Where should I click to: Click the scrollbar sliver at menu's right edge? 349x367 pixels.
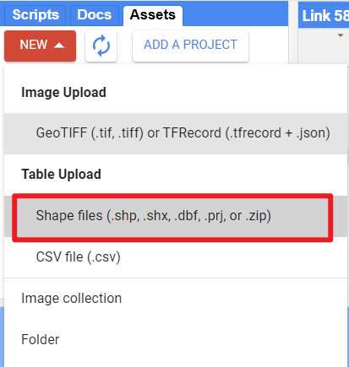tap(348, 158)
